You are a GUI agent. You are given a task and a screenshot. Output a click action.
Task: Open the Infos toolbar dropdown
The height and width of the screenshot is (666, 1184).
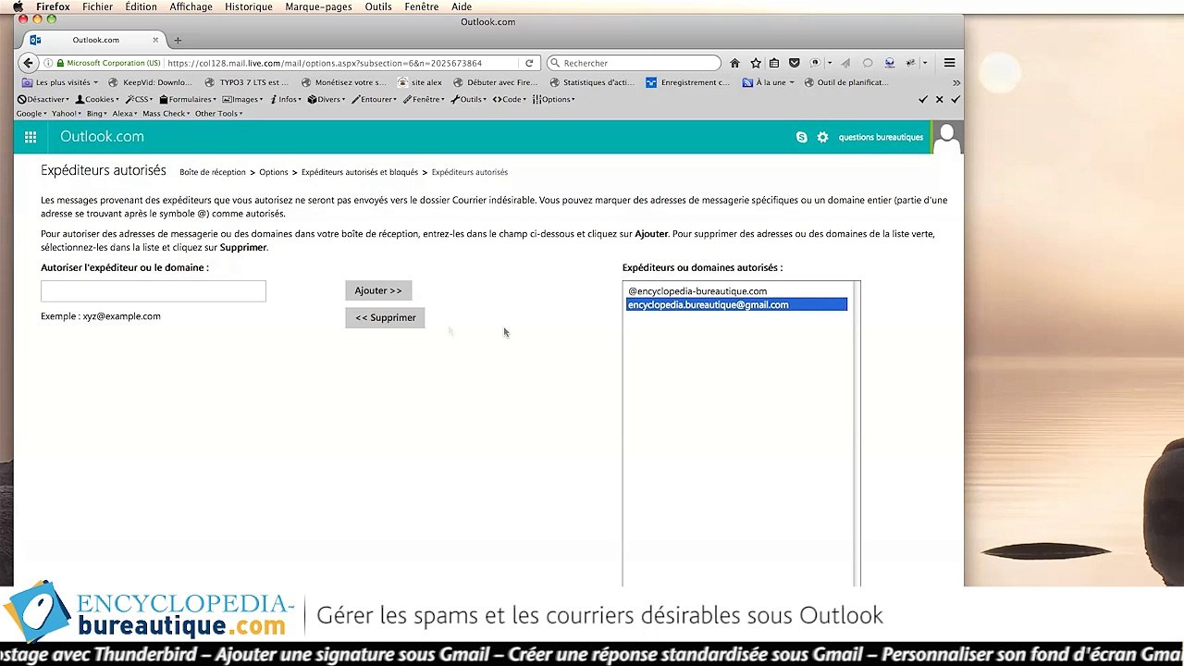tap(287, 99)
